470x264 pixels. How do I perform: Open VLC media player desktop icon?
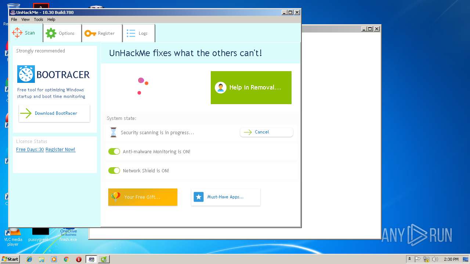(x=13, y=237)
